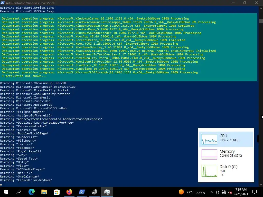Restore down the PowerShell window
The image size is (263, 197).
(245, 3)
